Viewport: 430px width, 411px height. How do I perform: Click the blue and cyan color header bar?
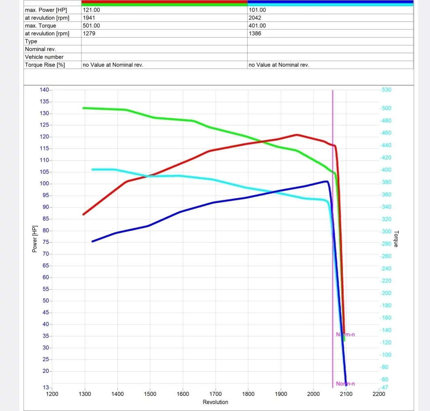tap(330, 3)
